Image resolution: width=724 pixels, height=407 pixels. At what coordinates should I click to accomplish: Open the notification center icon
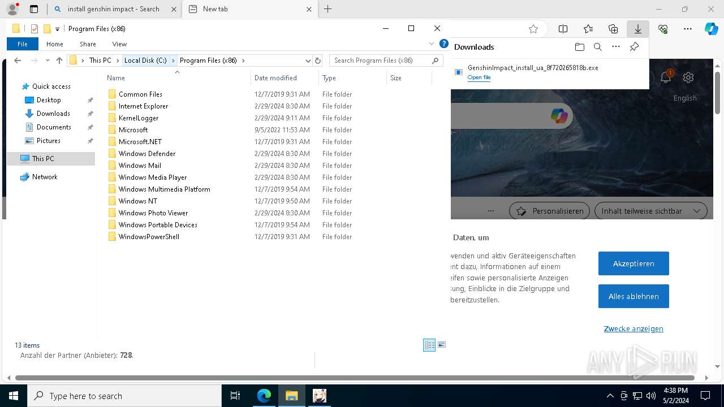click(x=705, y=396)
